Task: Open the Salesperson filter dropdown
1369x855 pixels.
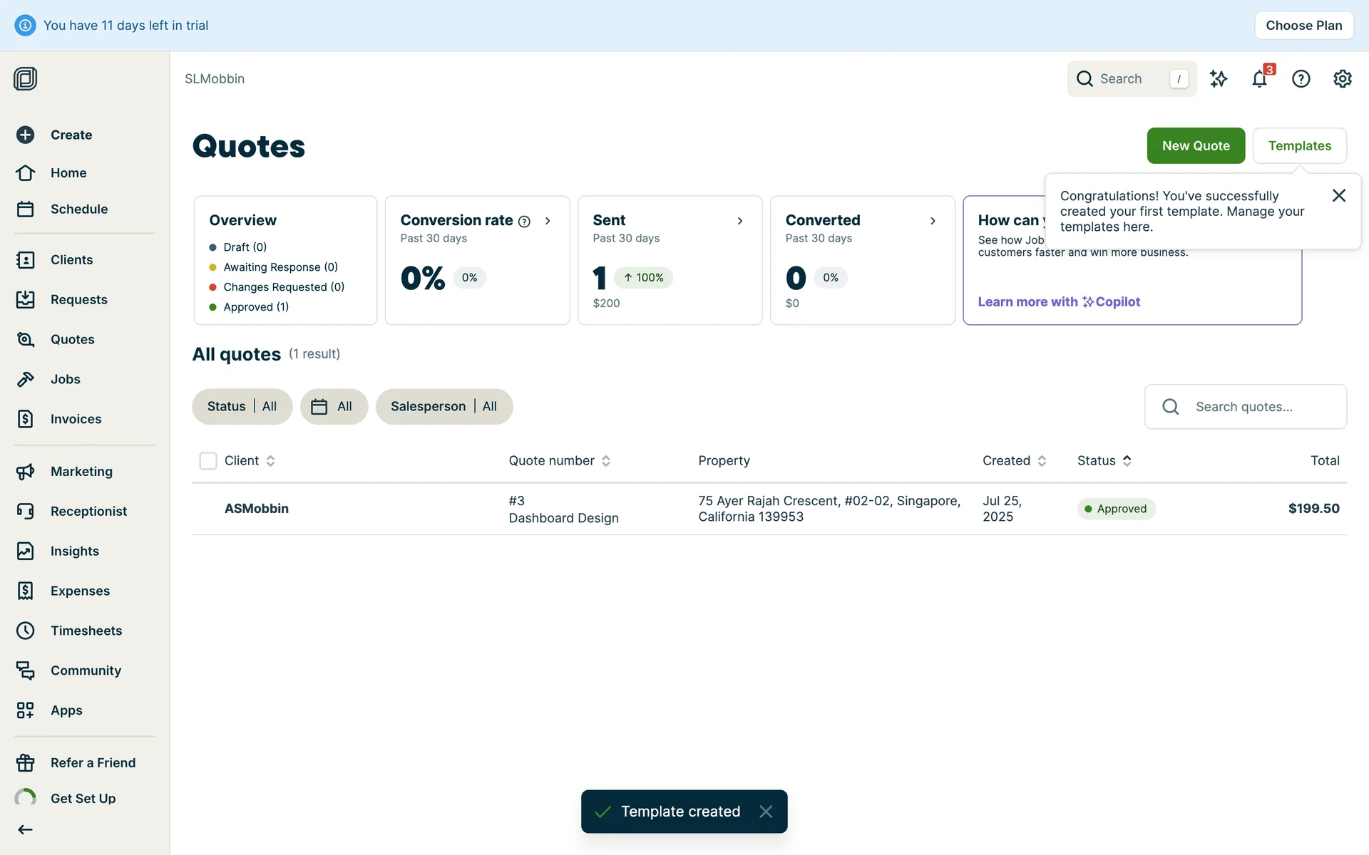Action: pos(443,407)
